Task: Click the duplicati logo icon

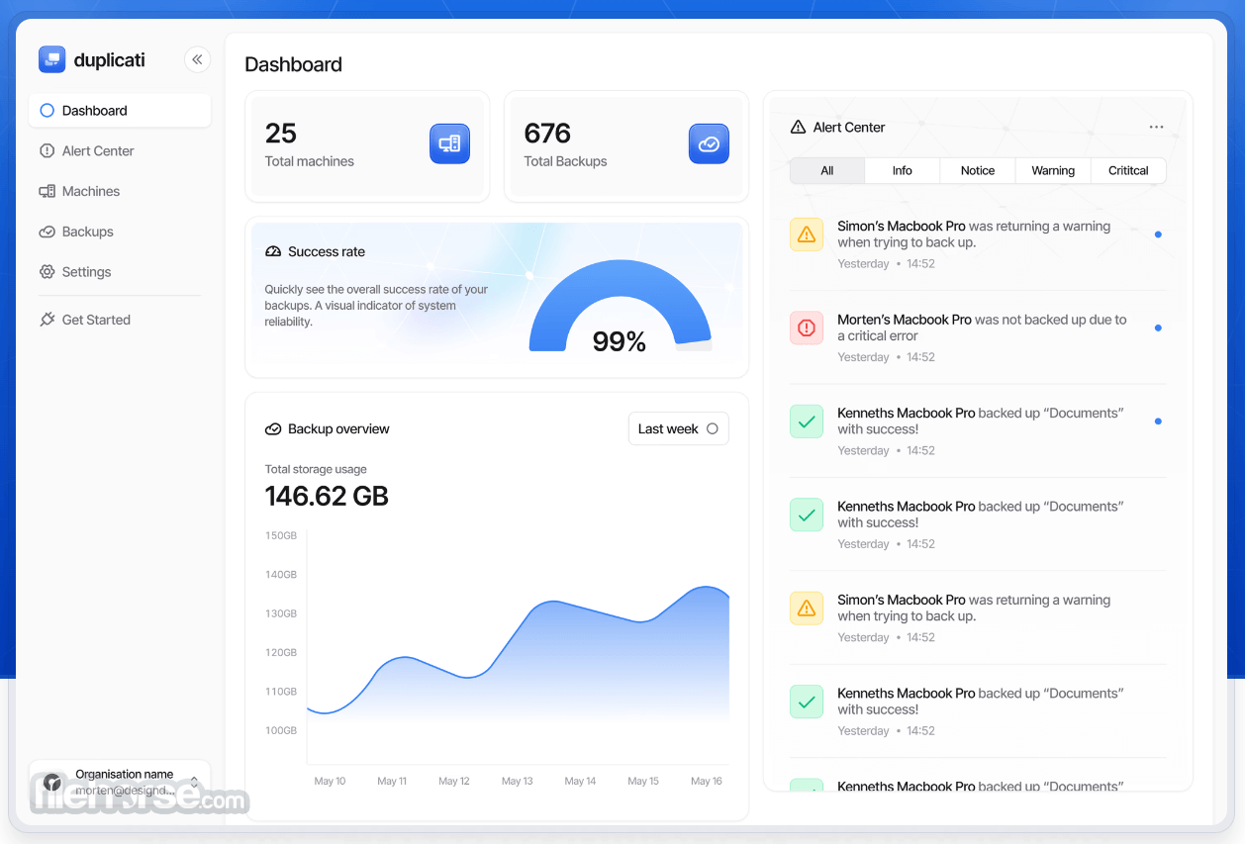Action: [51, 59]
